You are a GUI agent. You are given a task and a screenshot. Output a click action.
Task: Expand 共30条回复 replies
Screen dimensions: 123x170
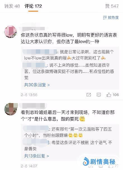point(37,85)
